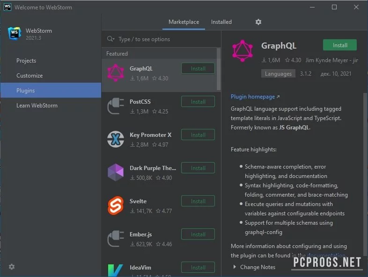Click the PostCSS plug icon
Image resolution: width=368 pixels, height=277 pixels.
[x=116, y=106]
